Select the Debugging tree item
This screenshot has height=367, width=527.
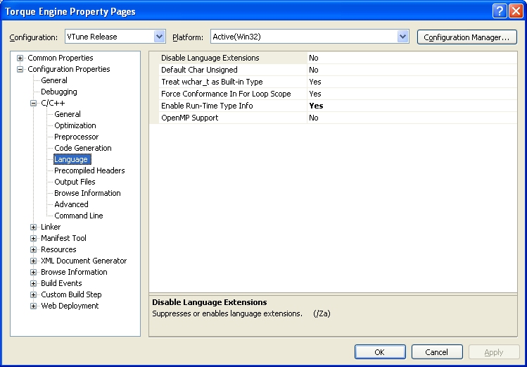point(58,92)
